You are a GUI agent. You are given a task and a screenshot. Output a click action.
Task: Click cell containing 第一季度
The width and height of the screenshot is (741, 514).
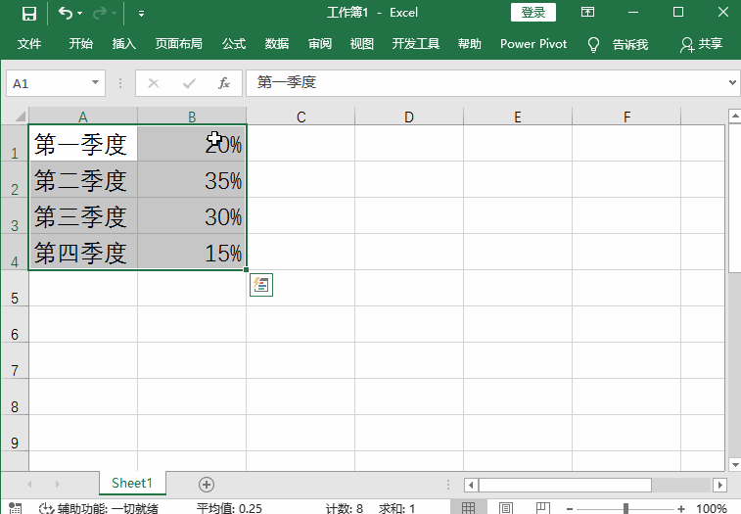click(83, 143)
